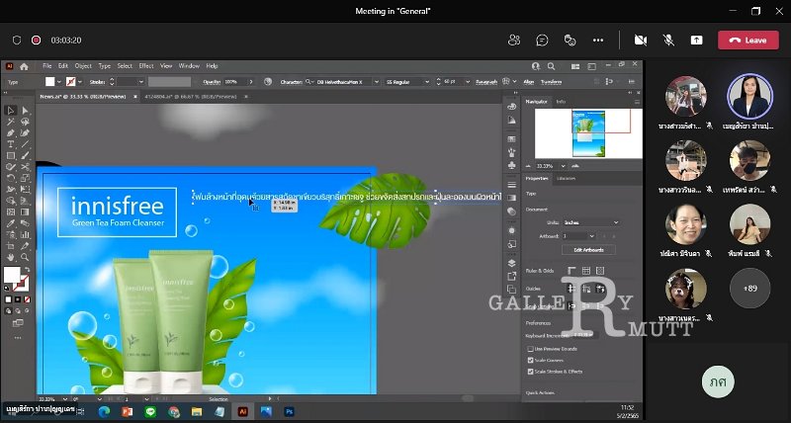The image size is (791, 423).
Task: Set None mode under fill swatch
Action: (x=28, y=299)
